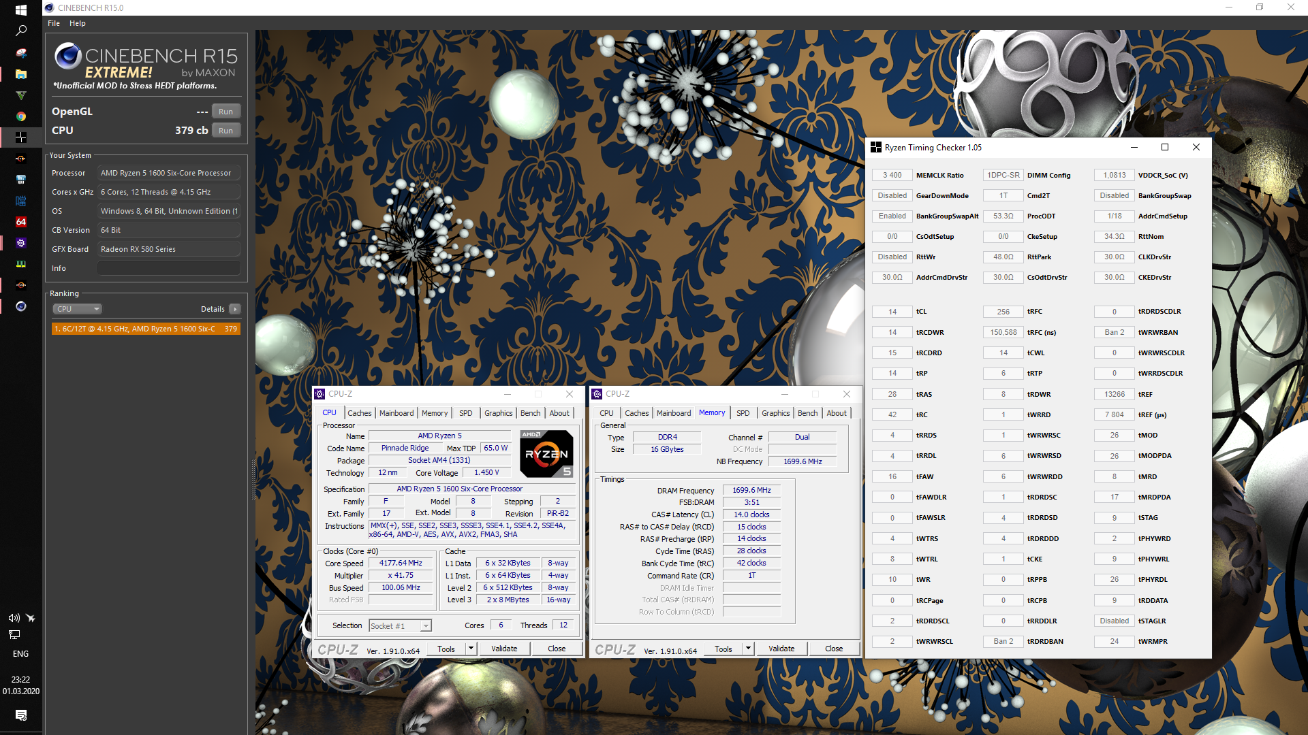
Task: Run the CPU benchmark in Cinebench
Action: (226, 131)
